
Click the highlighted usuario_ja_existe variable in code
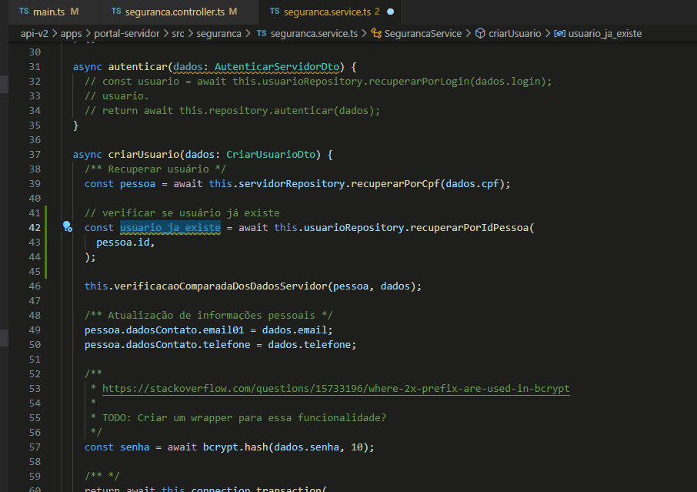click(x=169, y=227)
